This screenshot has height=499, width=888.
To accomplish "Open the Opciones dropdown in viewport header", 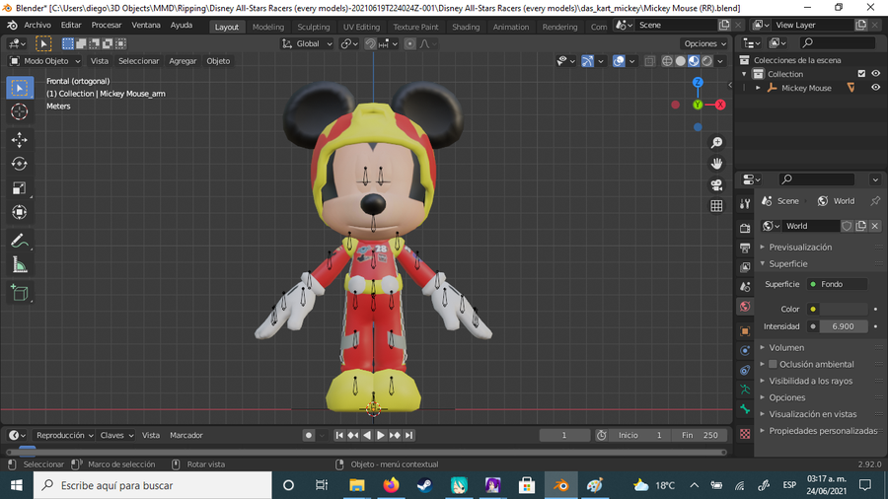I will tap(704, 43).
